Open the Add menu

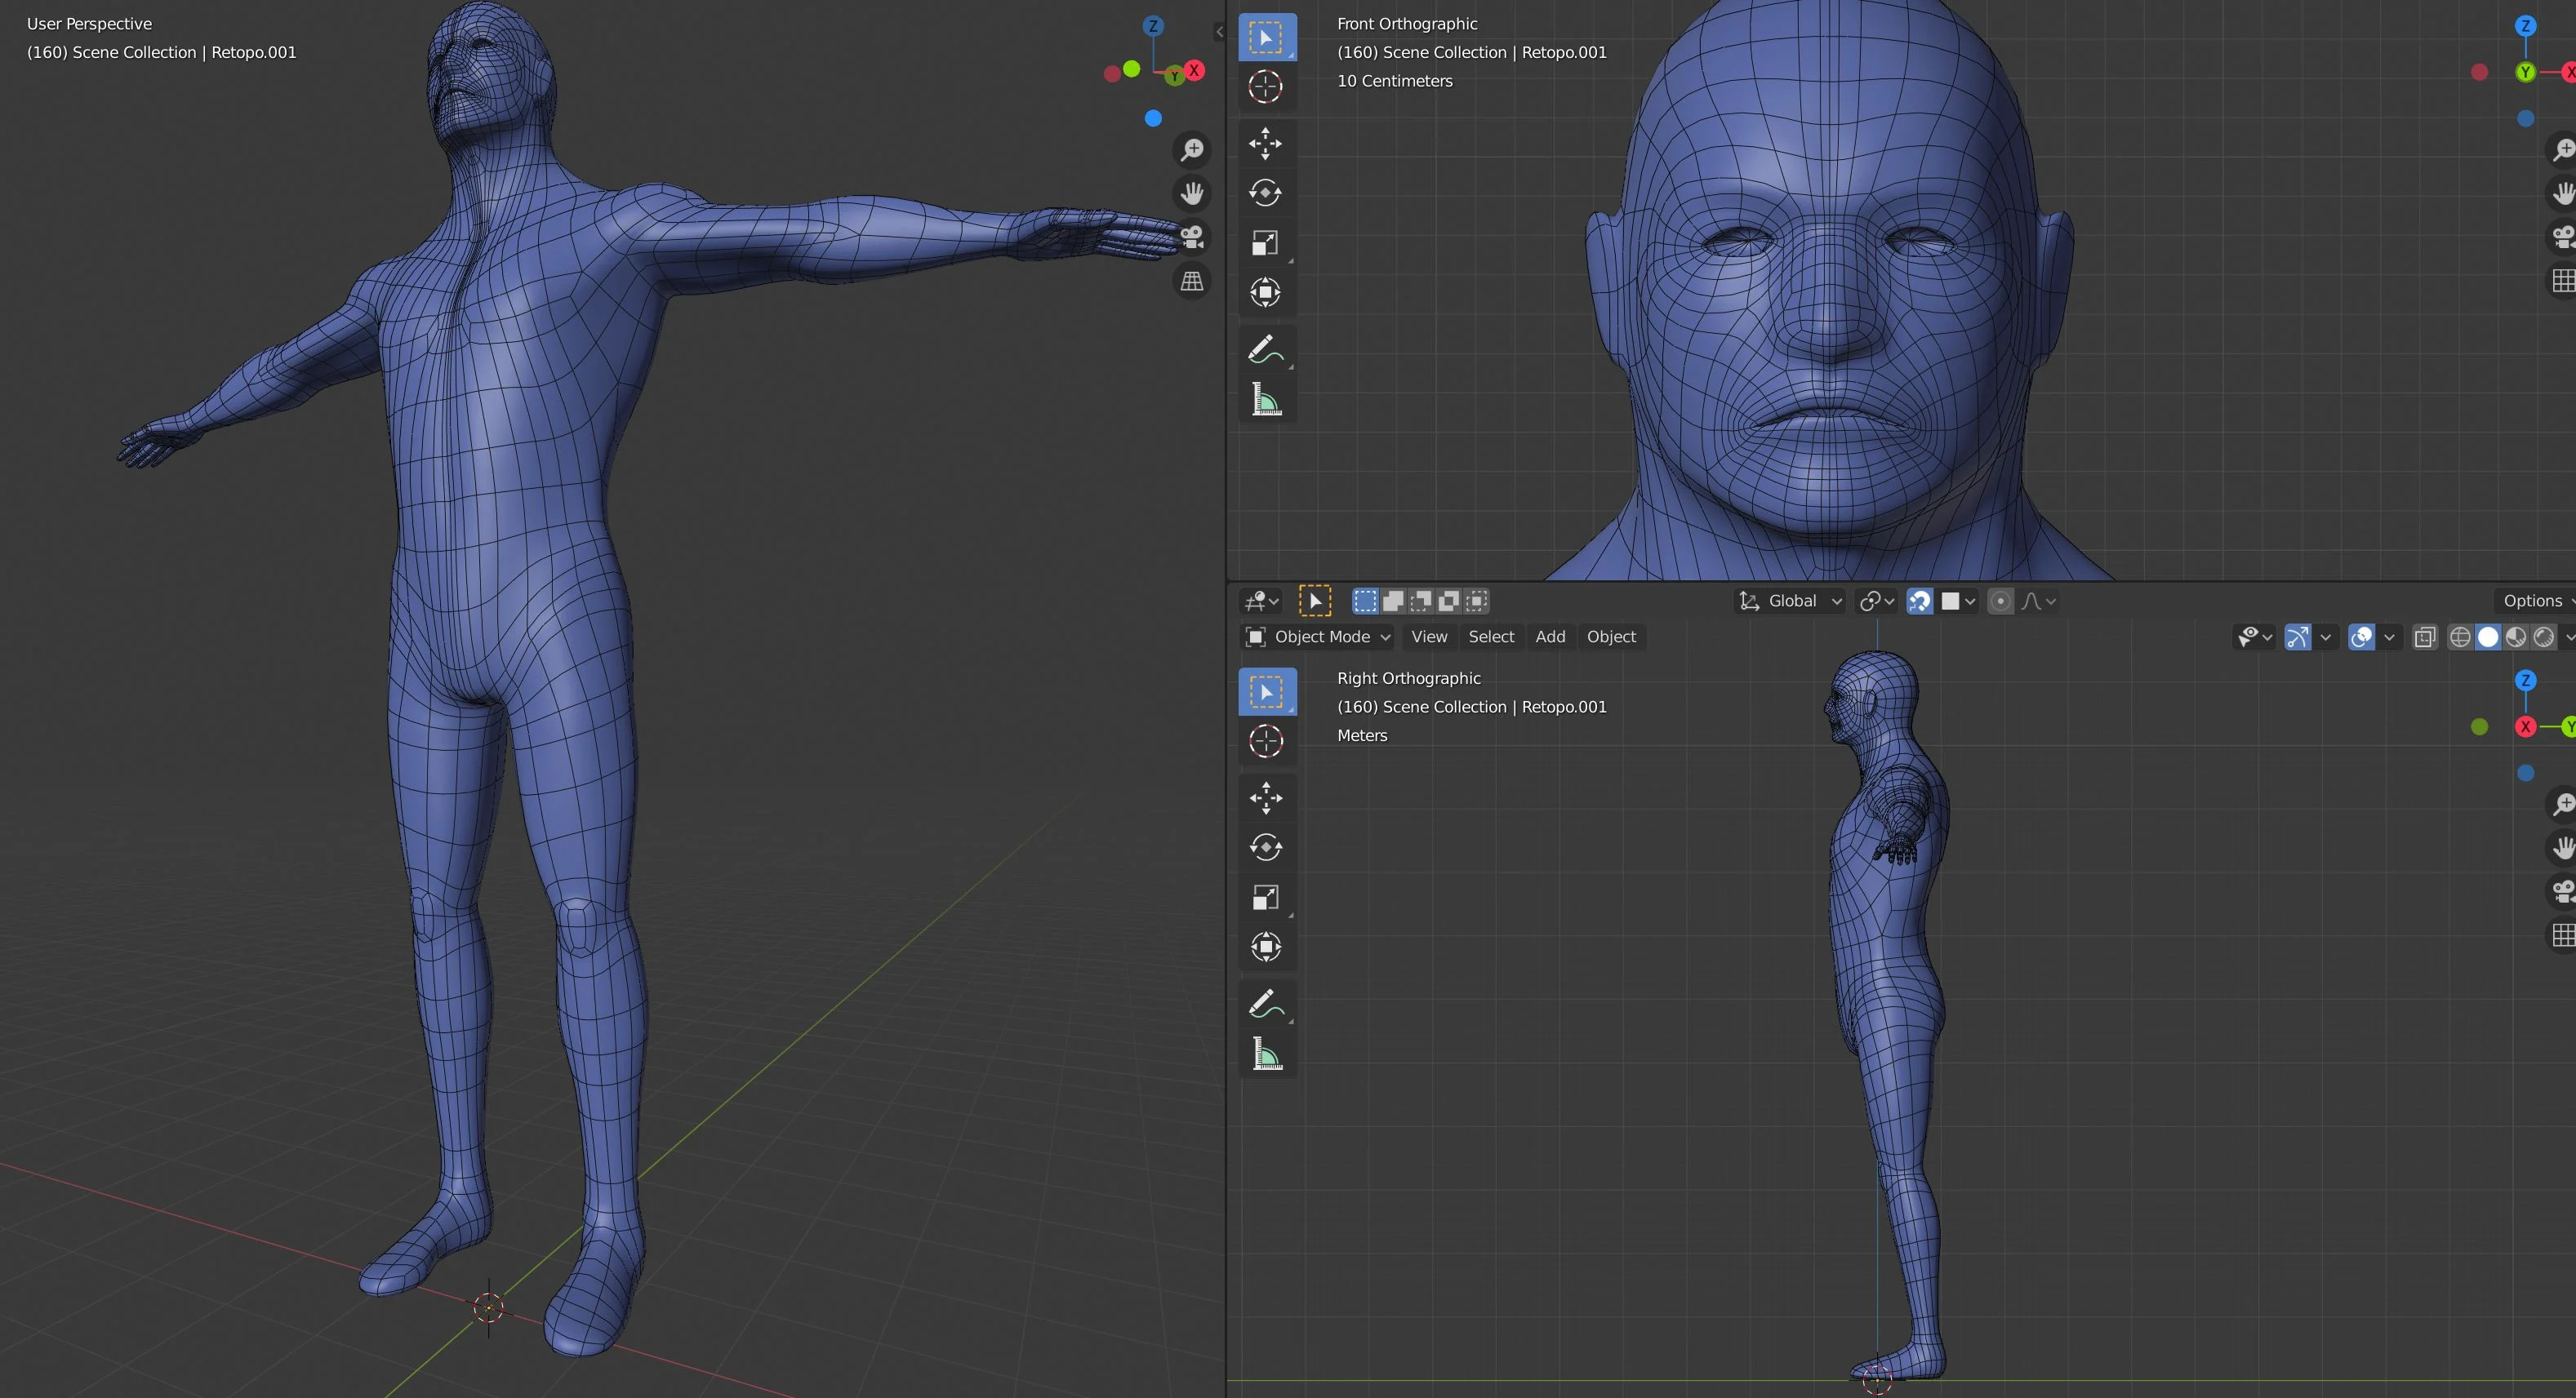pos(1550,637)
